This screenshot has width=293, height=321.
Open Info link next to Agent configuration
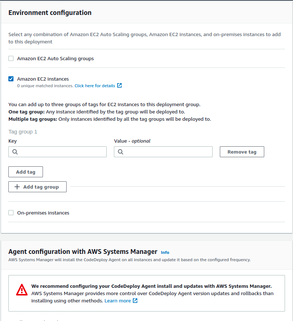[x=165, y=252]
